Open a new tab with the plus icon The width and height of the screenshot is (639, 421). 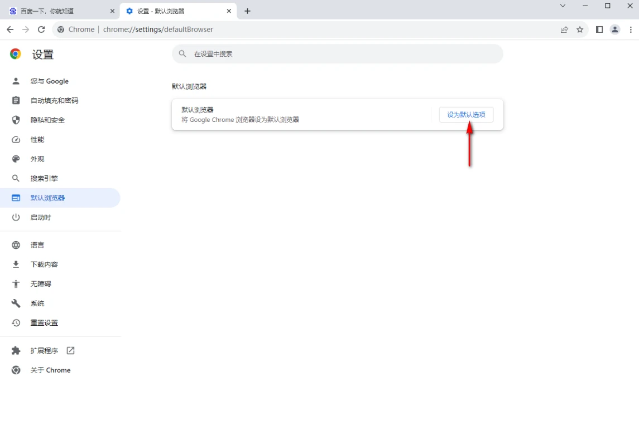tap(247, 11)
